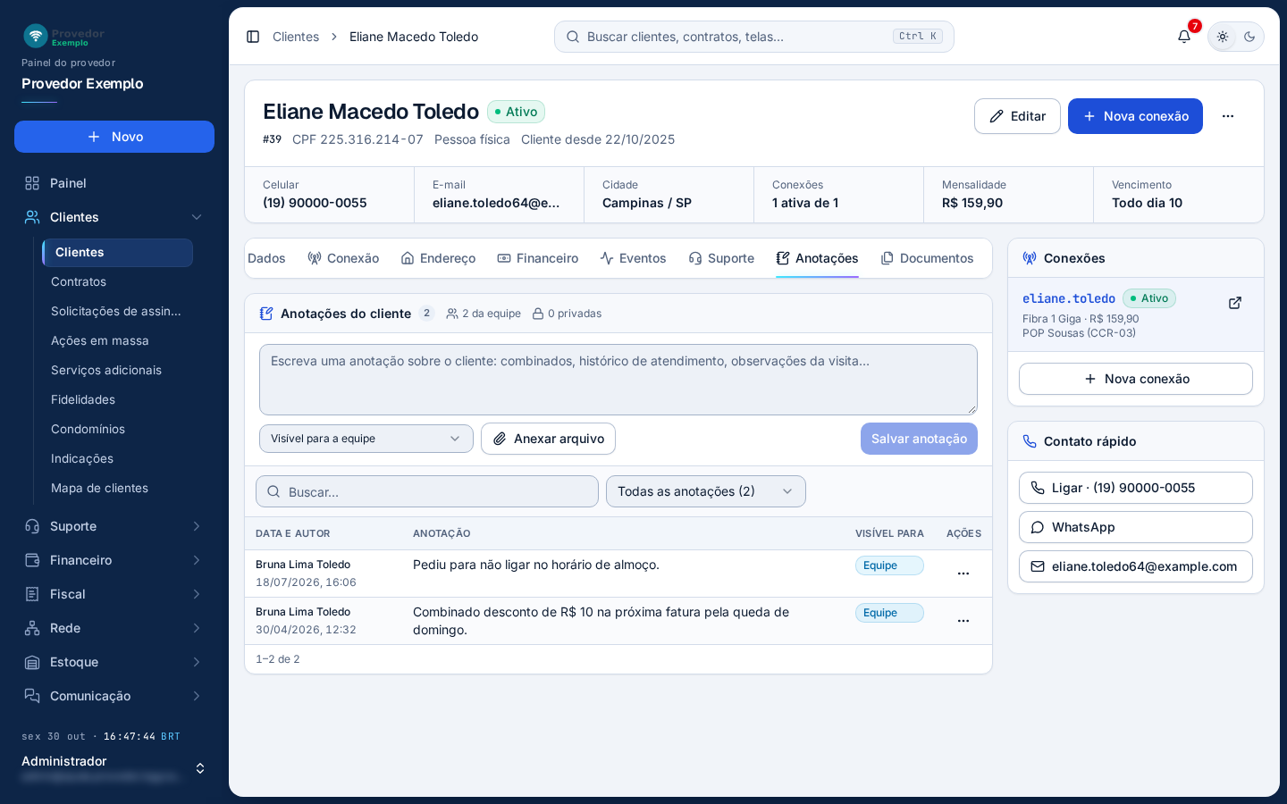Open the notifications bell

tap(1184, 37)
